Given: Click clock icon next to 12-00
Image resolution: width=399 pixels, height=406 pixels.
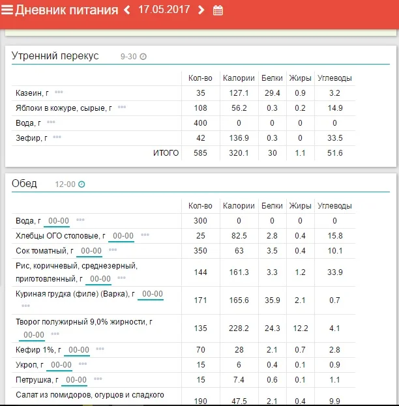Looking at the screenshot, I should tap(81, 184).
